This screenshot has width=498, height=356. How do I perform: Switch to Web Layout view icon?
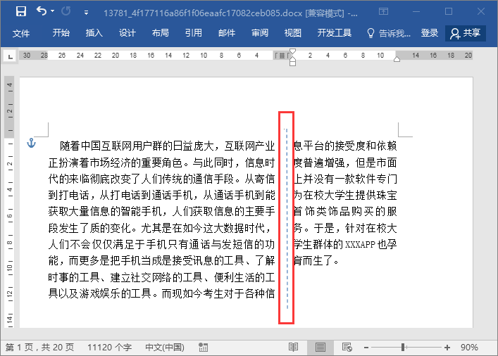coord(347,348)
